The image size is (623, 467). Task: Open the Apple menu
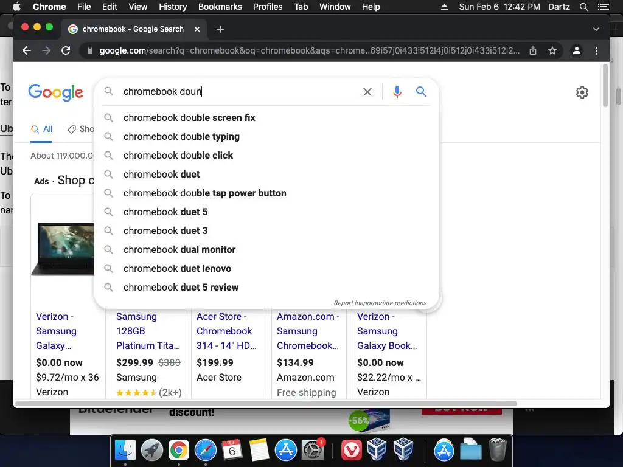click(x=16, y=7)
